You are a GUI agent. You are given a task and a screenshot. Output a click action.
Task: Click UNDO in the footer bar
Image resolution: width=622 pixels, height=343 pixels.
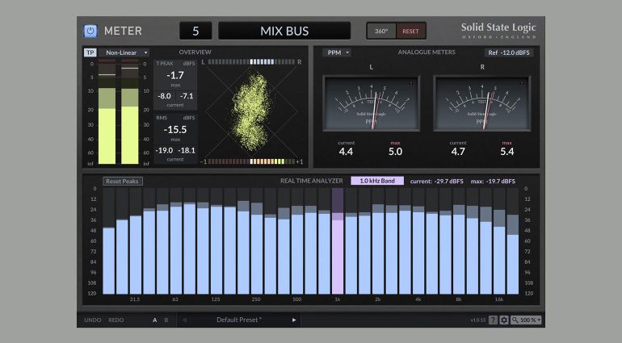(93, 320)
